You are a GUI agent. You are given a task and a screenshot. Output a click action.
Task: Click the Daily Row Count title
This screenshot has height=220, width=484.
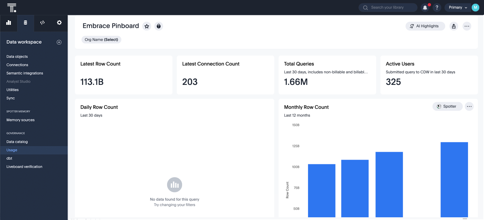99,107
